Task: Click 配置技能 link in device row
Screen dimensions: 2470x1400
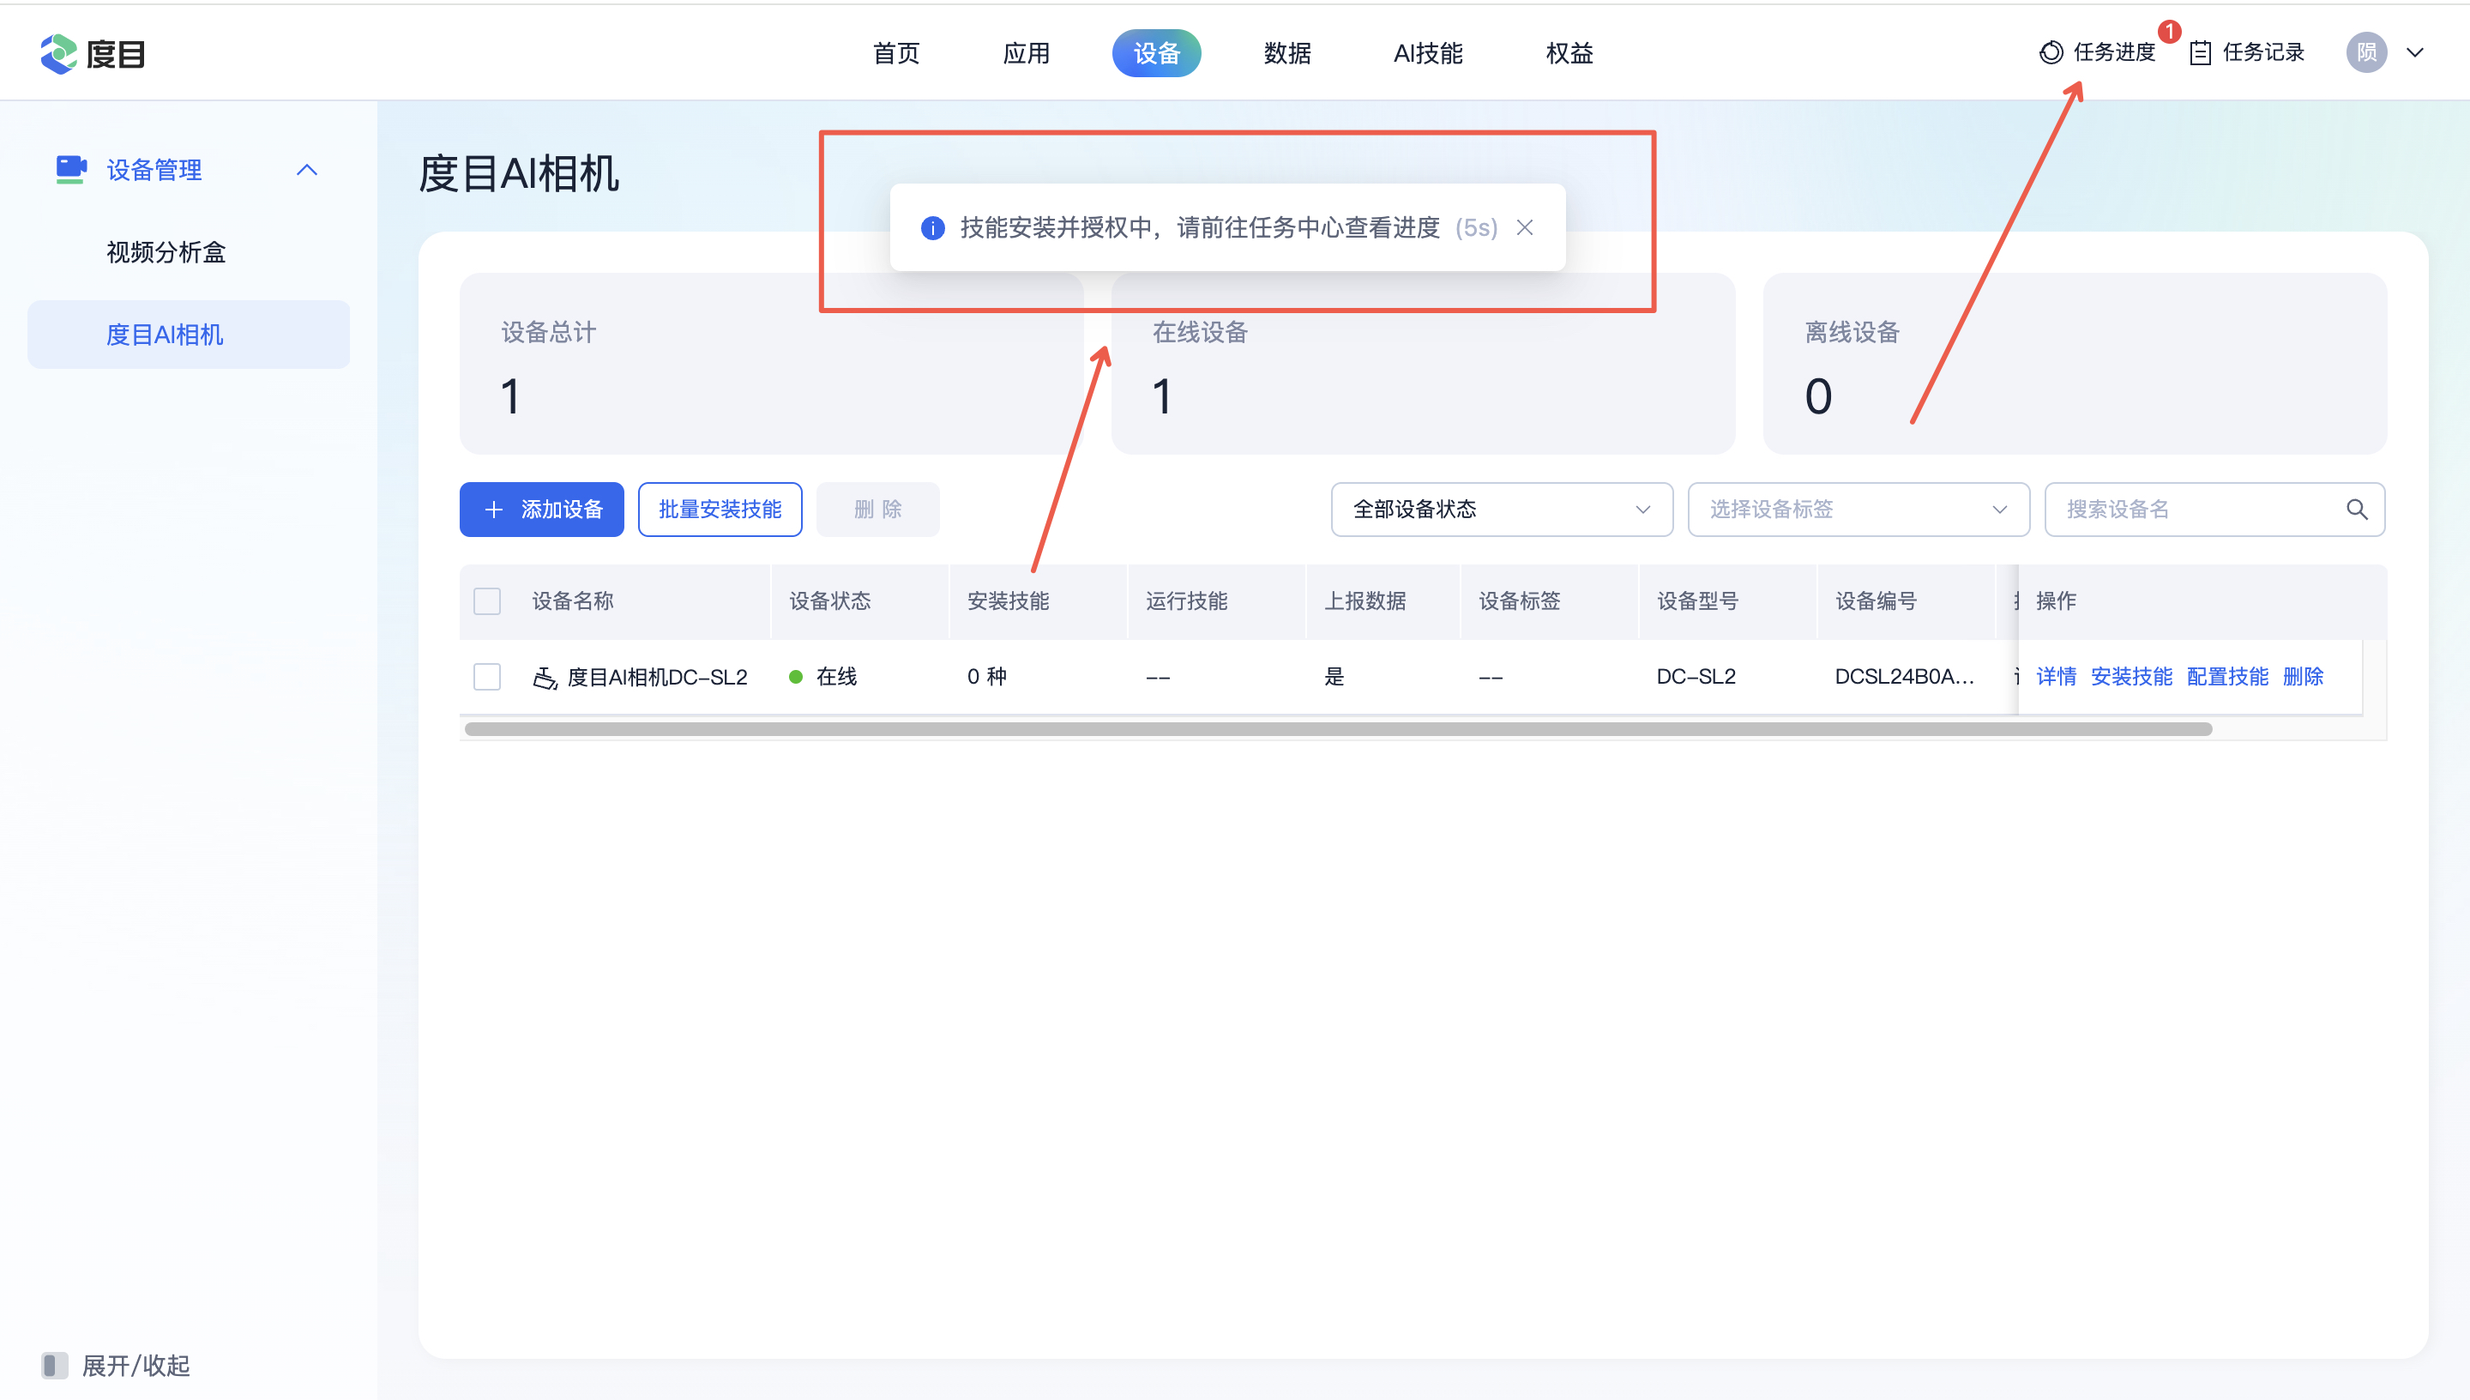Action: 2226,677
